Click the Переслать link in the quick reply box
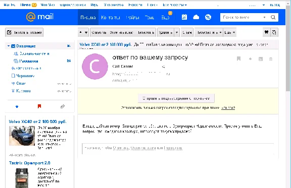Viewport: 291px width, 188px height. [x=173, y=148]
